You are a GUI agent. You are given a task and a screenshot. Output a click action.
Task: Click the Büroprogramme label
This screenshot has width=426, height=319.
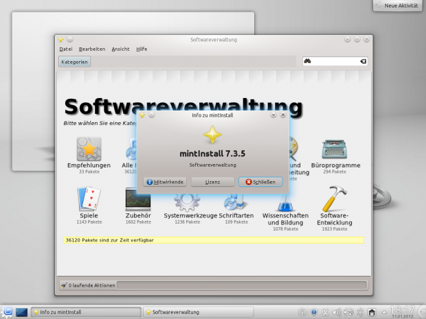(x=335, y=165)
